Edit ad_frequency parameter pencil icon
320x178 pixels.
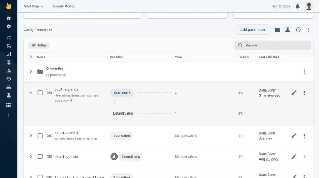[x=294, y=93]
